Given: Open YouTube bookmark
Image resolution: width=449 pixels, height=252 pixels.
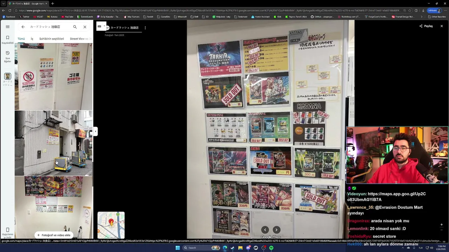Looking at the screenshot, I should (x=67, y=16).
